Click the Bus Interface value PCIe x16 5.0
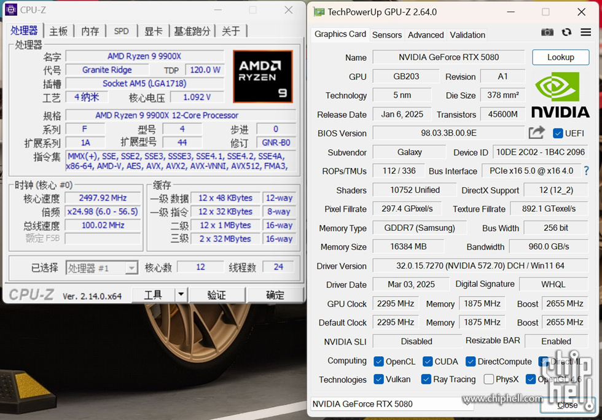The image size is (602, 420). point(531,171)
